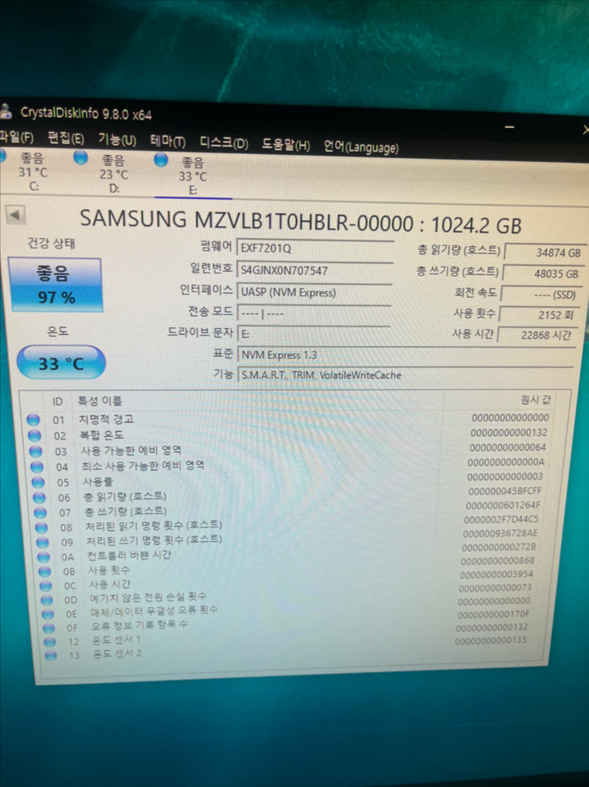
Task: Click the ID column header
Action: pyautogui.click(x=57, y=402)
